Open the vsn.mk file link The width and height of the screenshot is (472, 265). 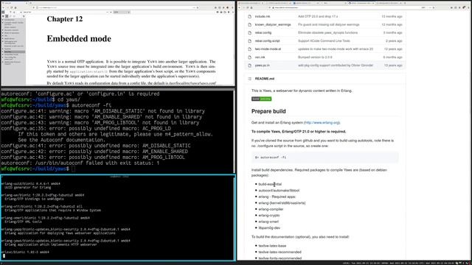pos(260,57)
